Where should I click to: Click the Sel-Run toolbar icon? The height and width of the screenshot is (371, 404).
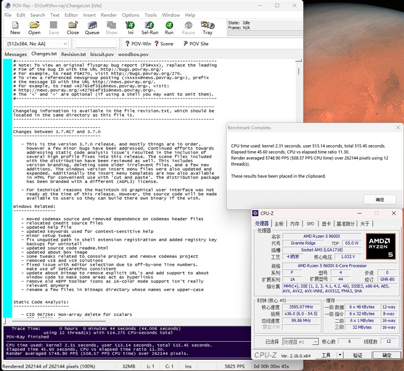coord(149,27)
